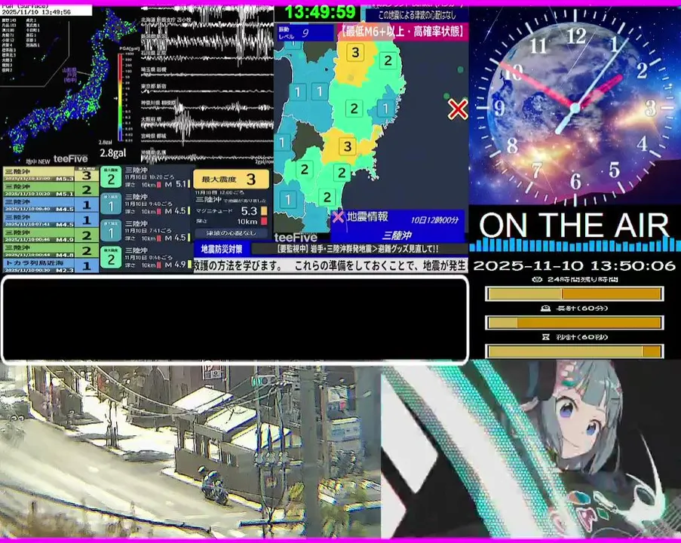Click the blue audio visualizer bars

tap(574, 245)
